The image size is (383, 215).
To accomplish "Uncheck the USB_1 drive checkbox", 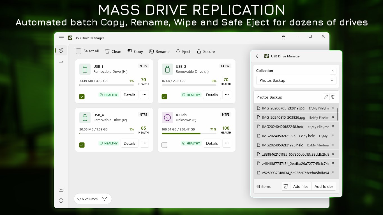I will 82,97.
